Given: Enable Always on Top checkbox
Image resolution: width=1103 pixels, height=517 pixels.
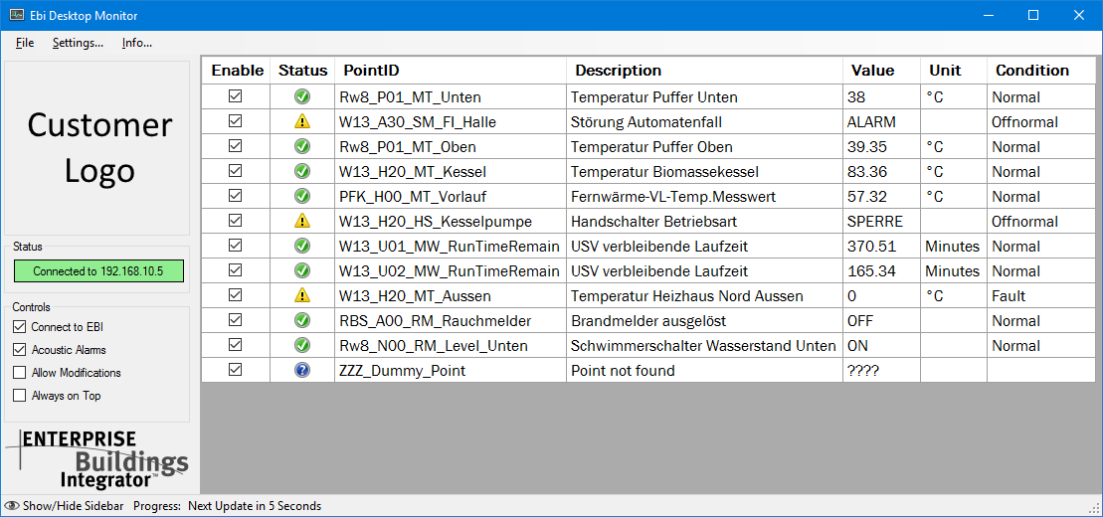Looking at the screenshot, I should click(19, 396).
